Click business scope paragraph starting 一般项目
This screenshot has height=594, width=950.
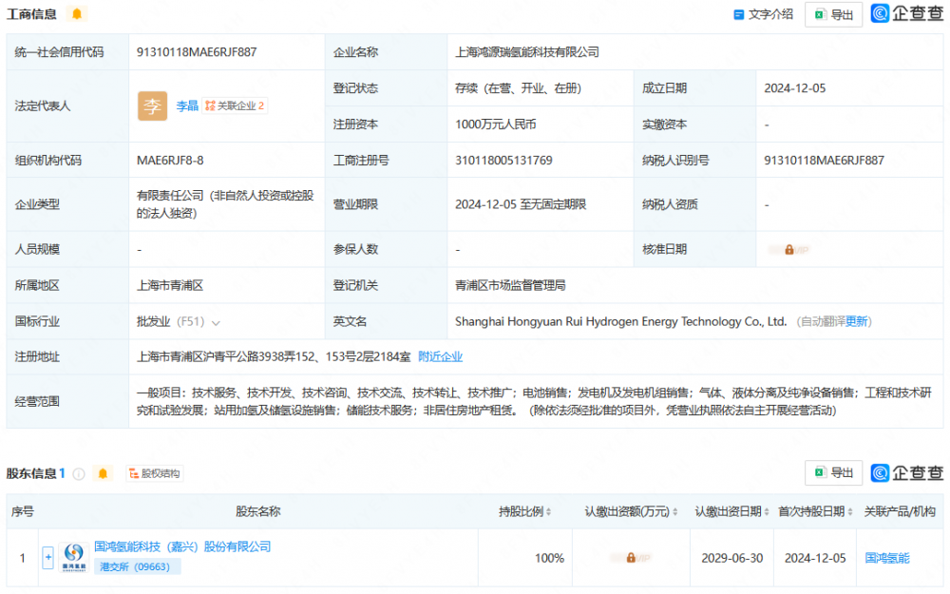[534, 402]
